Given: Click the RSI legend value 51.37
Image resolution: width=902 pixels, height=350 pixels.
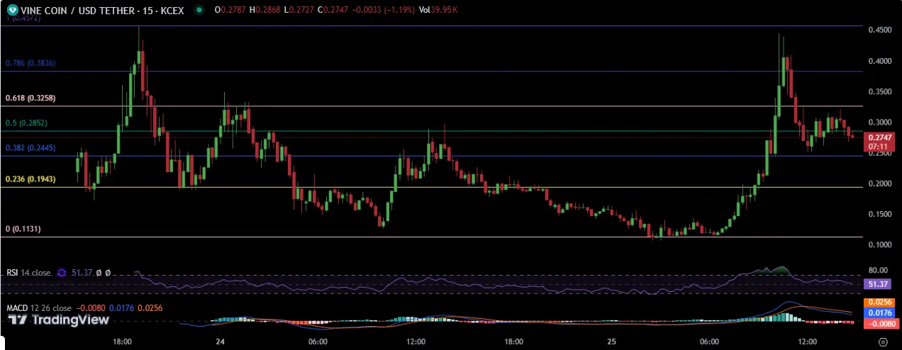Looking at the screenshot, I should pos(82,272).
